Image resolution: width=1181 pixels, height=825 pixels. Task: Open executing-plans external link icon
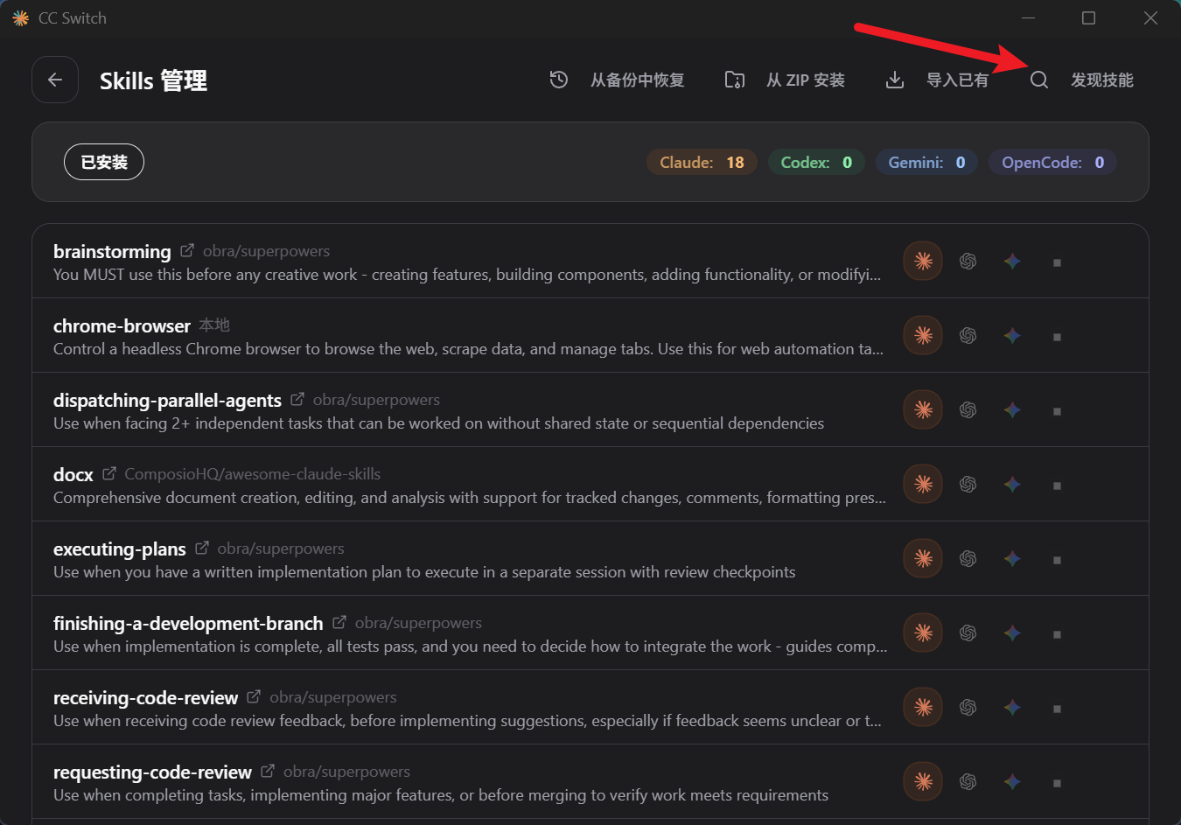[202, 548]
